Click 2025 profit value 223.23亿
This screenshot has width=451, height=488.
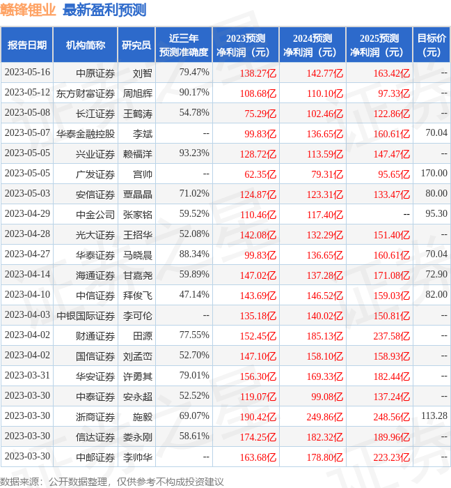tap(392, 458)
